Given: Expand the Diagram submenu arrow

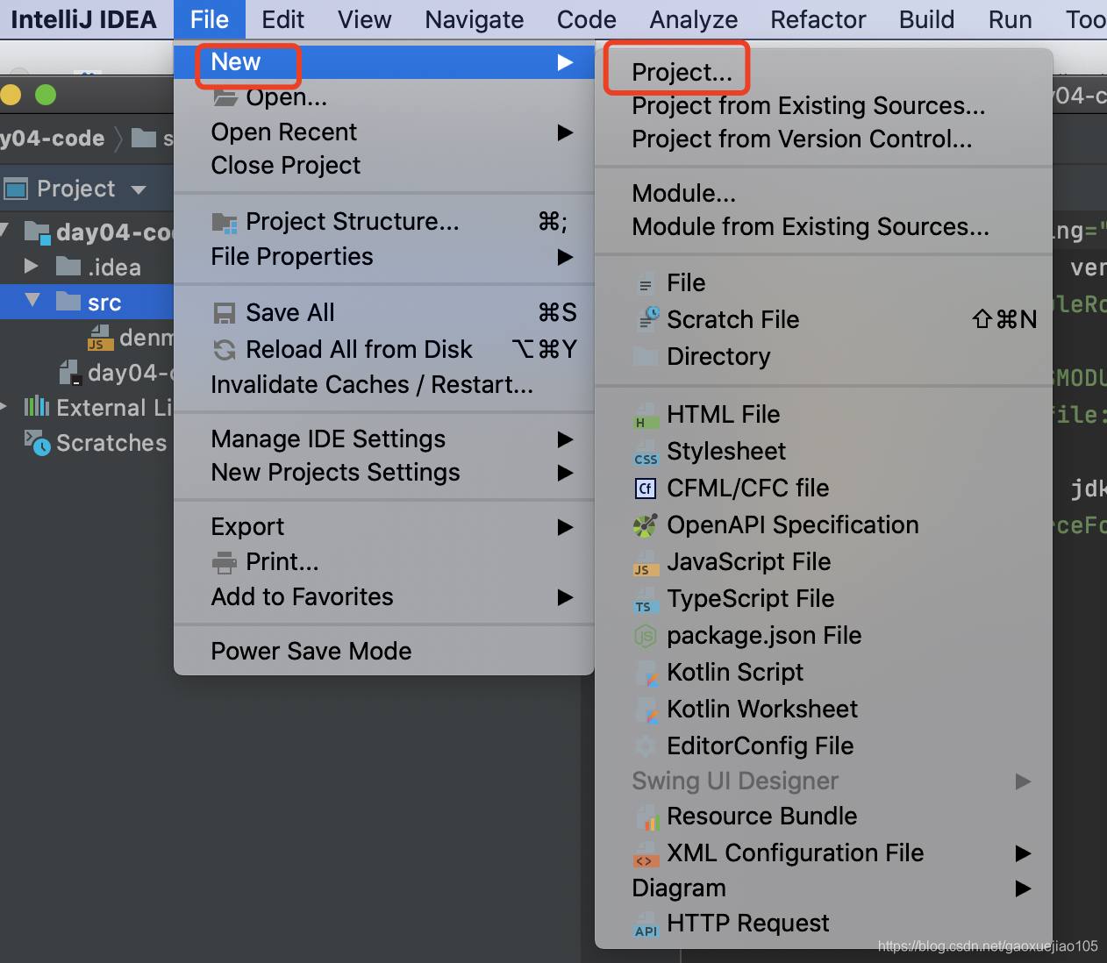Looking at the screenshot, I should coord(1023,888).
